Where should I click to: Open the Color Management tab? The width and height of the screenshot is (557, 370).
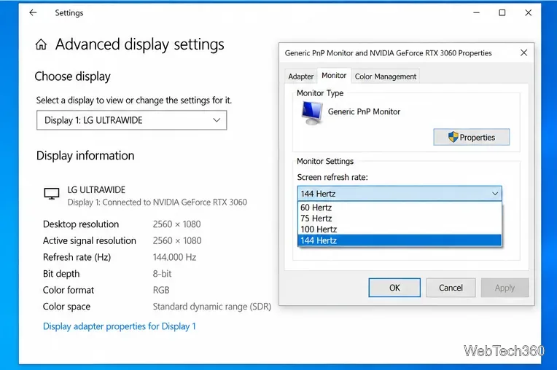tap(386, 76)
